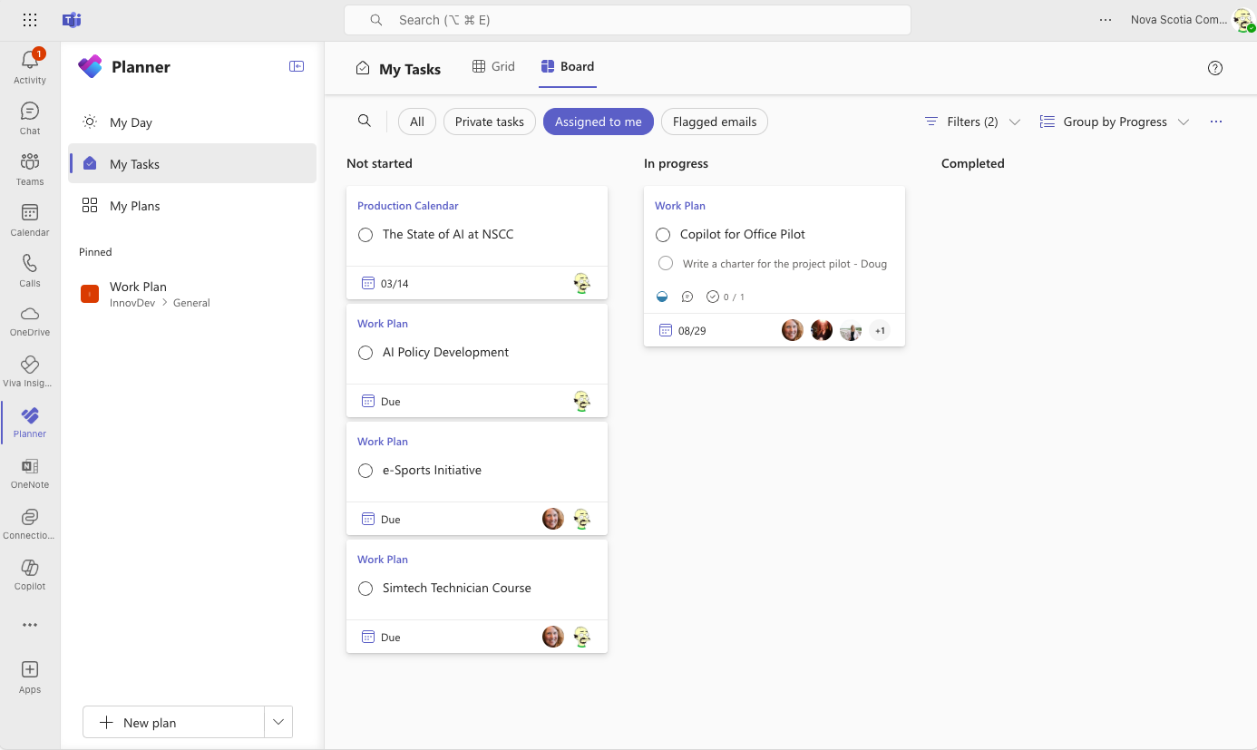
Task: Expand the New plan dropdown arrow
Action: coord(278,722)
